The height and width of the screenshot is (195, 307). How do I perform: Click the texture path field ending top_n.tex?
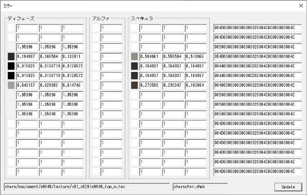coord(87,187)
